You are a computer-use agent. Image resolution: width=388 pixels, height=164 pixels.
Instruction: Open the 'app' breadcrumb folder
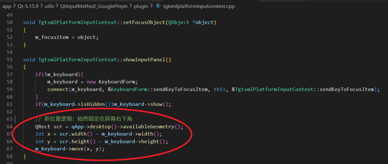(7, 6)
